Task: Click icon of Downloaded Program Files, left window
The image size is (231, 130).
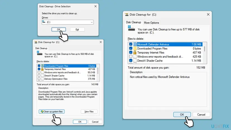Action: [x=42, y=66]
